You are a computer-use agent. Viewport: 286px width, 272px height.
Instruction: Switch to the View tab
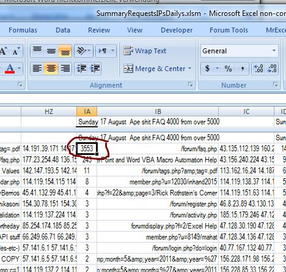tap(134, 30)
